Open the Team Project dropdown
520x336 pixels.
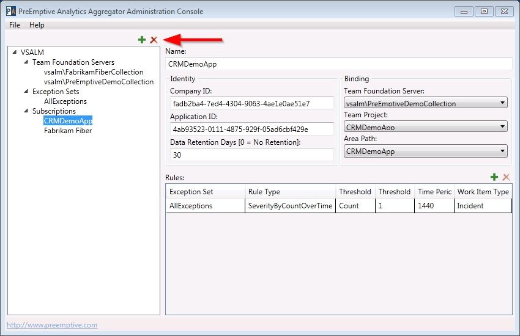click(x=426, y=126)
